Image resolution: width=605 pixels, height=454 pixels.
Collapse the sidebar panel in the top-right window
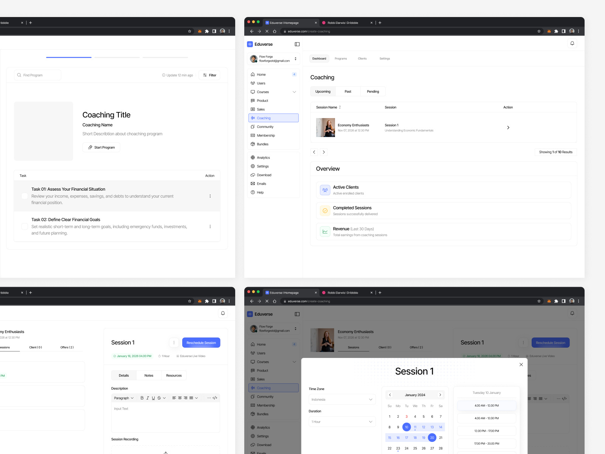[x=297, y=44]
